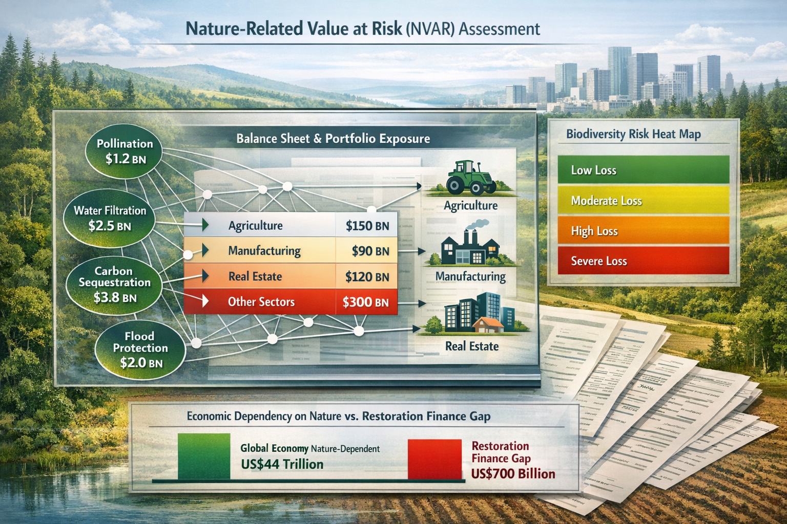Click the Pollination $1.2 BN bubble
Viewport: 787px width, 524px height.
[x=125, y=151]
